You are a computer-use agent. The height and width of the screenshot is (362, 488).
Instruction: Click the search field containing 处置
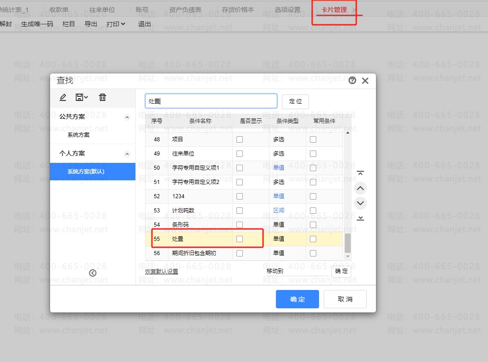(211, 101)
